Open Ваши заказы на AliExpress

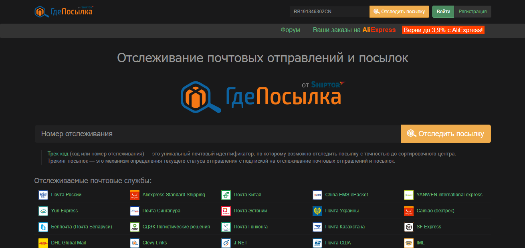354,30
